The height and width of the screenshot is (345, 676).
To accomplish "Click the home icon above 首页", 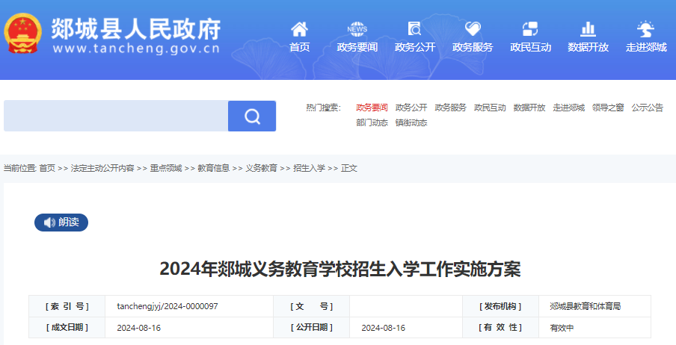I will coord(299,29).
